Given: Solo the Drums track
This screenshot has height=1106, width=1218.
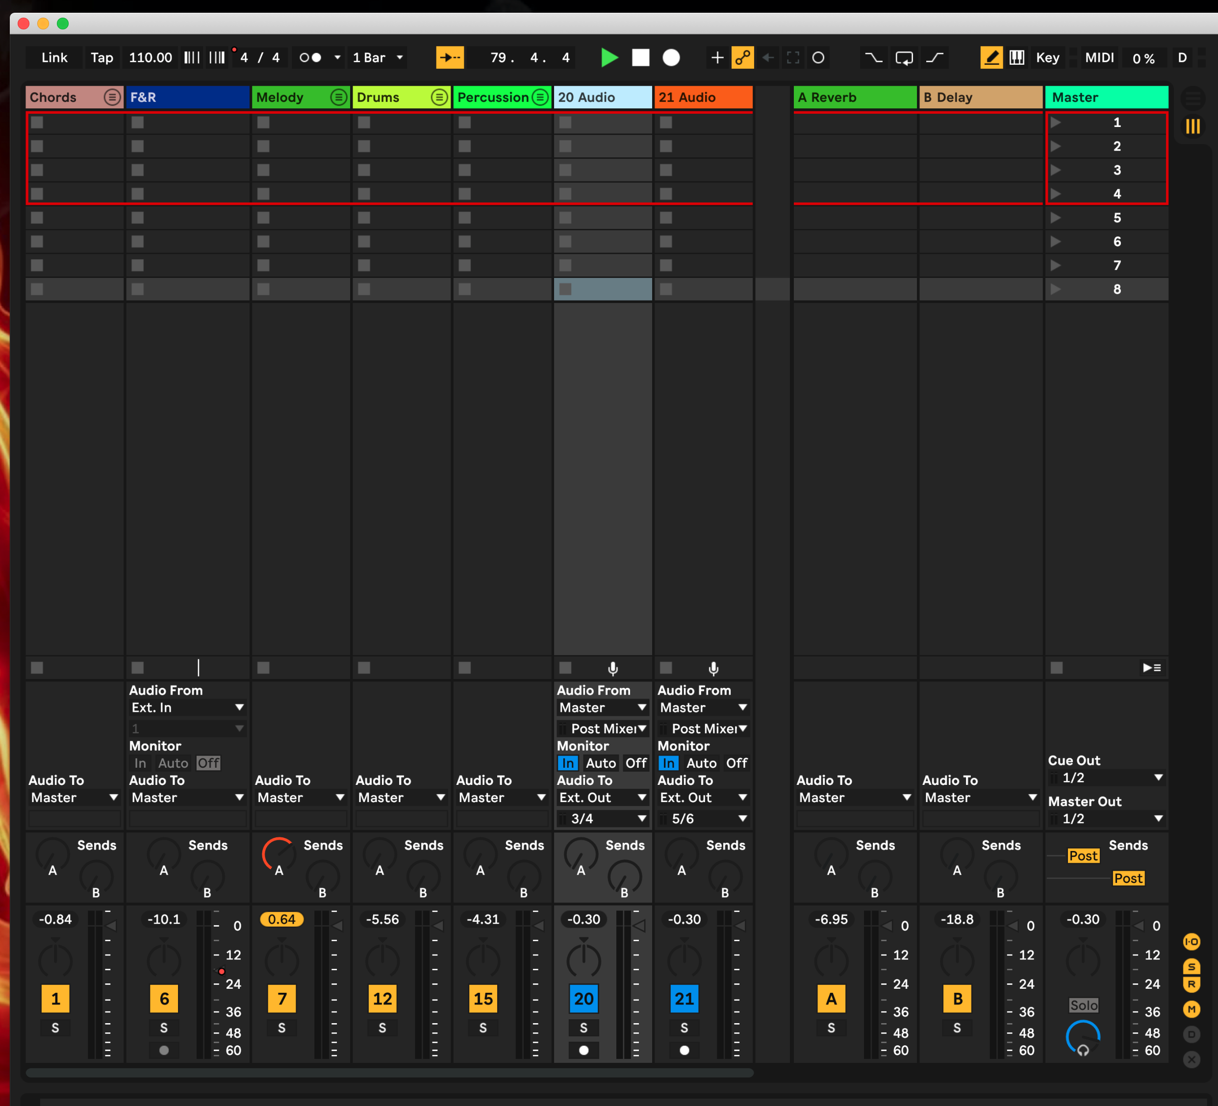Looking at the screenshot, I should (382, 1028).
